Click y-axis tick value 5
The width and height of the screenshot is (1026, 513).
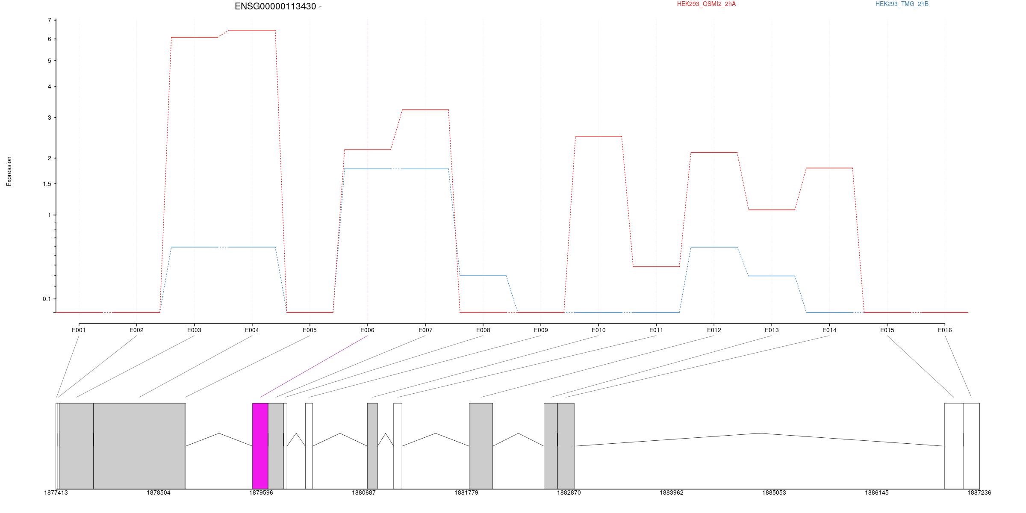[50, 61]
